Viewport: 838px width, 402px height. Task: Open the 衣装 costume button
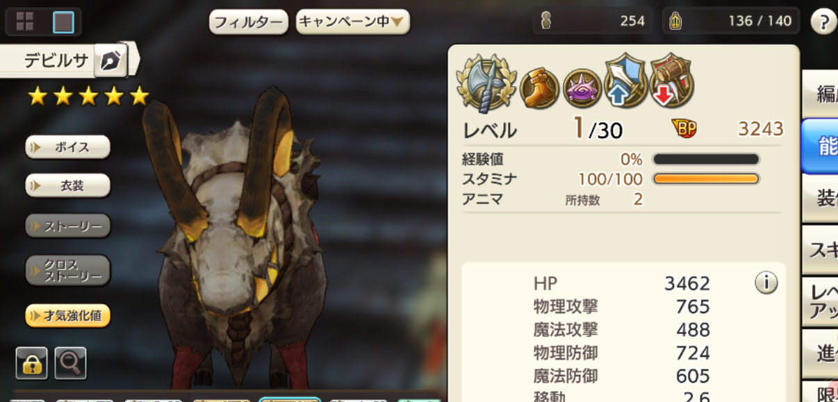[68, 186]
